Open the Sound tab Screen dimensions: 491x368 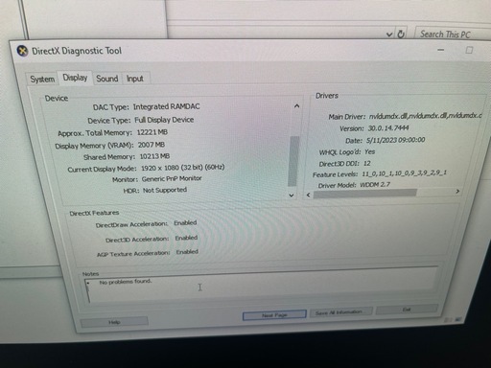pyautogui.click(x=107, y=79)
